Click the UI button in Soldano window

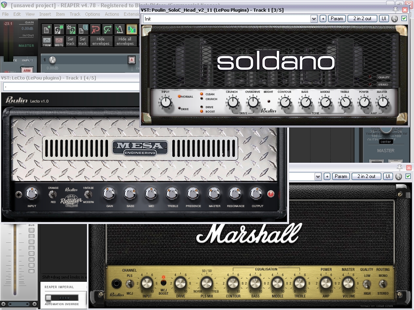[x=384, y=19]
